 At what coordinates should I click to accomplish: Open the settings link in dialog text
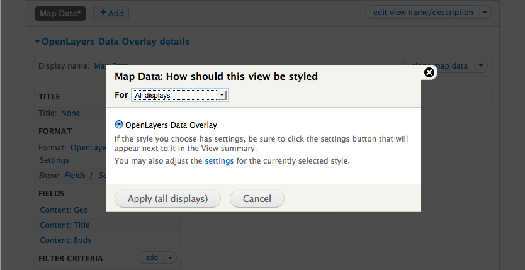click(219, 161)
